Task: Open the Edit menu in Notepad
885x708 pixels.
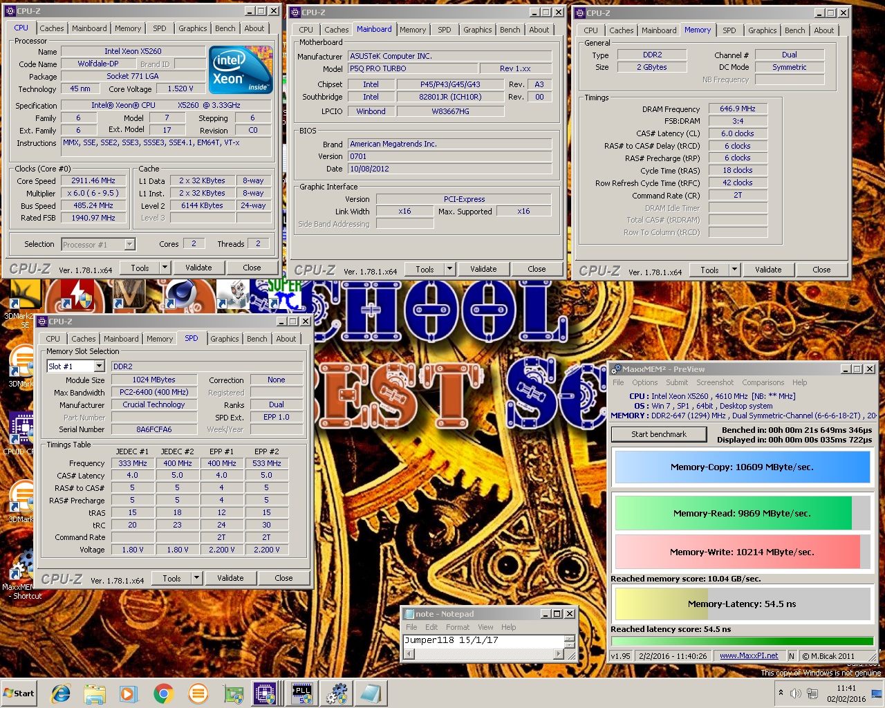Action: click(x=431, y=627)
